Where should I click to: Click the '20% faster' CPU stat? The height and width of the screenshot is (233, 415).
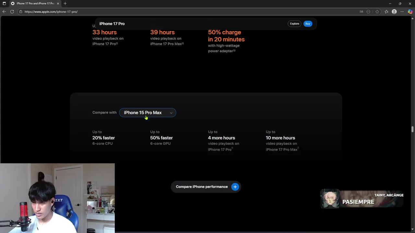point(103,138)
